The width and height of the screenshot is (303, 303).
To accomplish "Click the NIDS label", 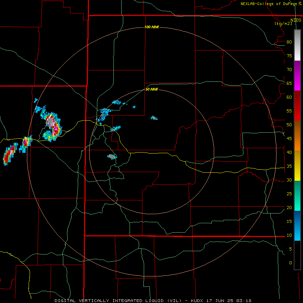I will click(x=296, y=20).
